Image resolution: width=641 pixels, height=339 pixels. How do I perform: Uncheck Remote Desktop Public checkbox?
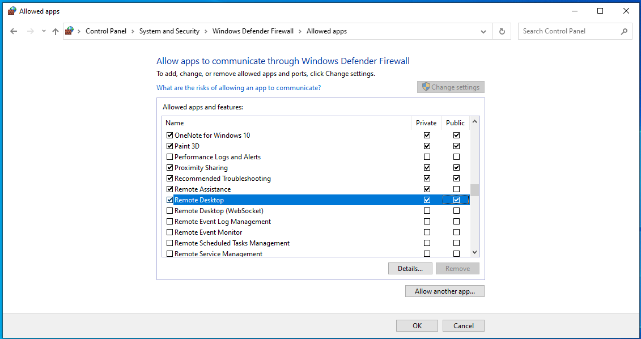click(457, 200)
